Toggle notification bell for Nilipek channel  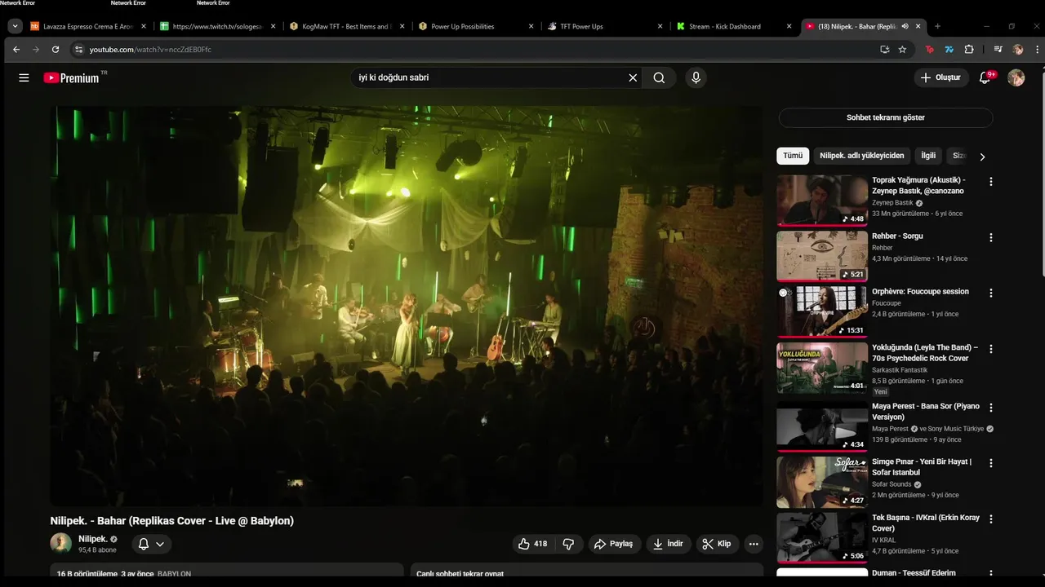point(152,544)
